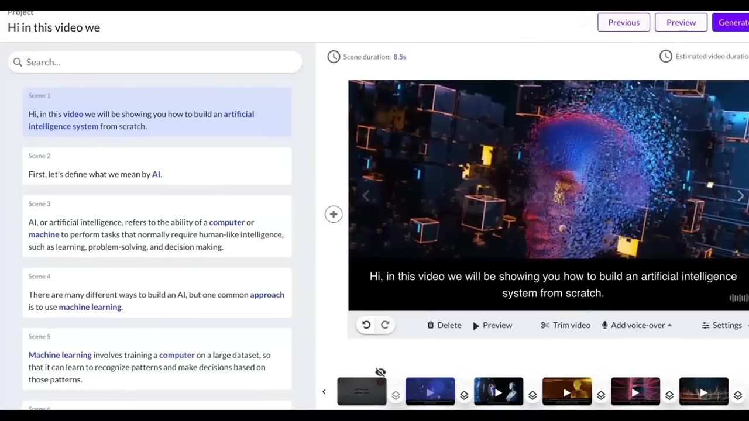
Task: Click the purple Generate button
Action: coord(731,22)
